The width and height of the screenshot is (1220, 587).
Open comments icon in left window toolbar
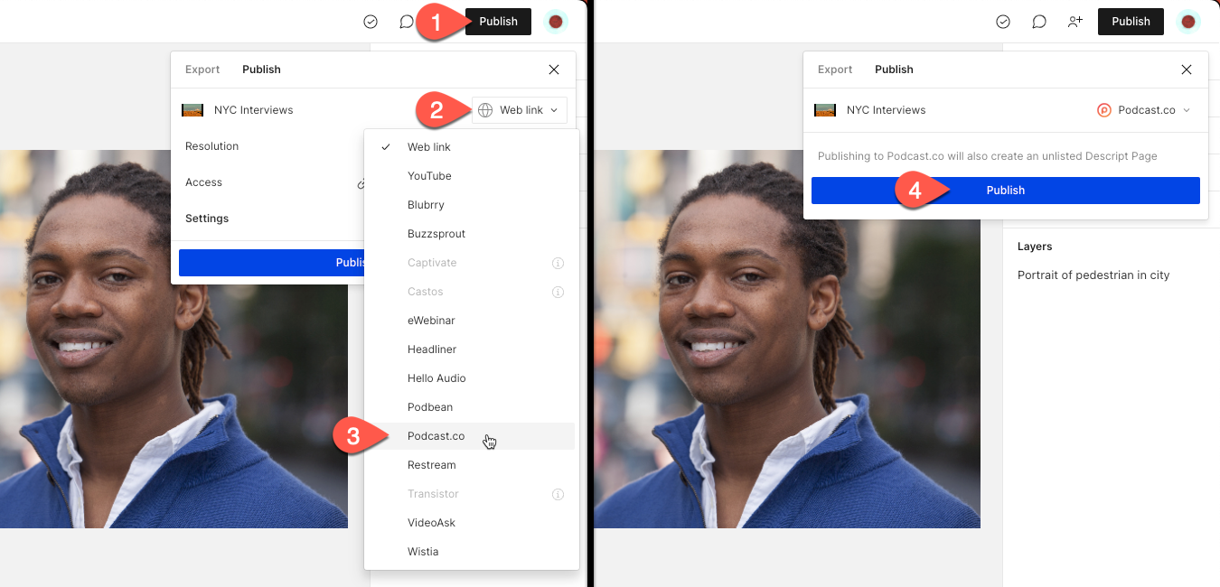(x=407, y=22)
